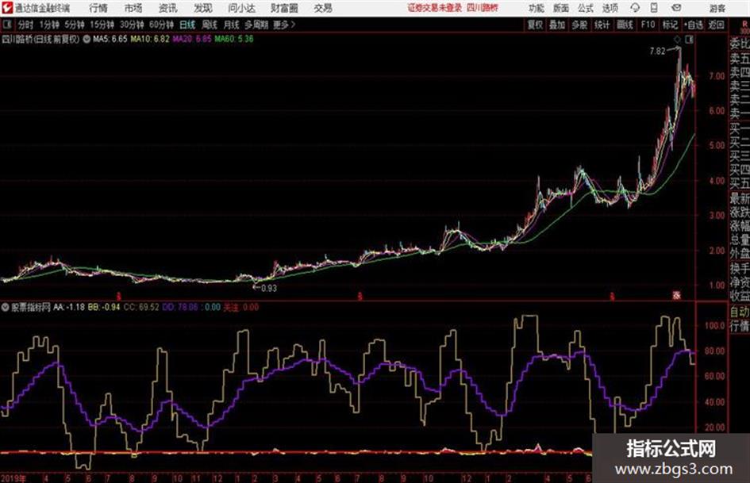The image size is (750, 483).
Task: Click the 股票指标网 indicator name
Action: pyautogui.click(x=31, y=307)
